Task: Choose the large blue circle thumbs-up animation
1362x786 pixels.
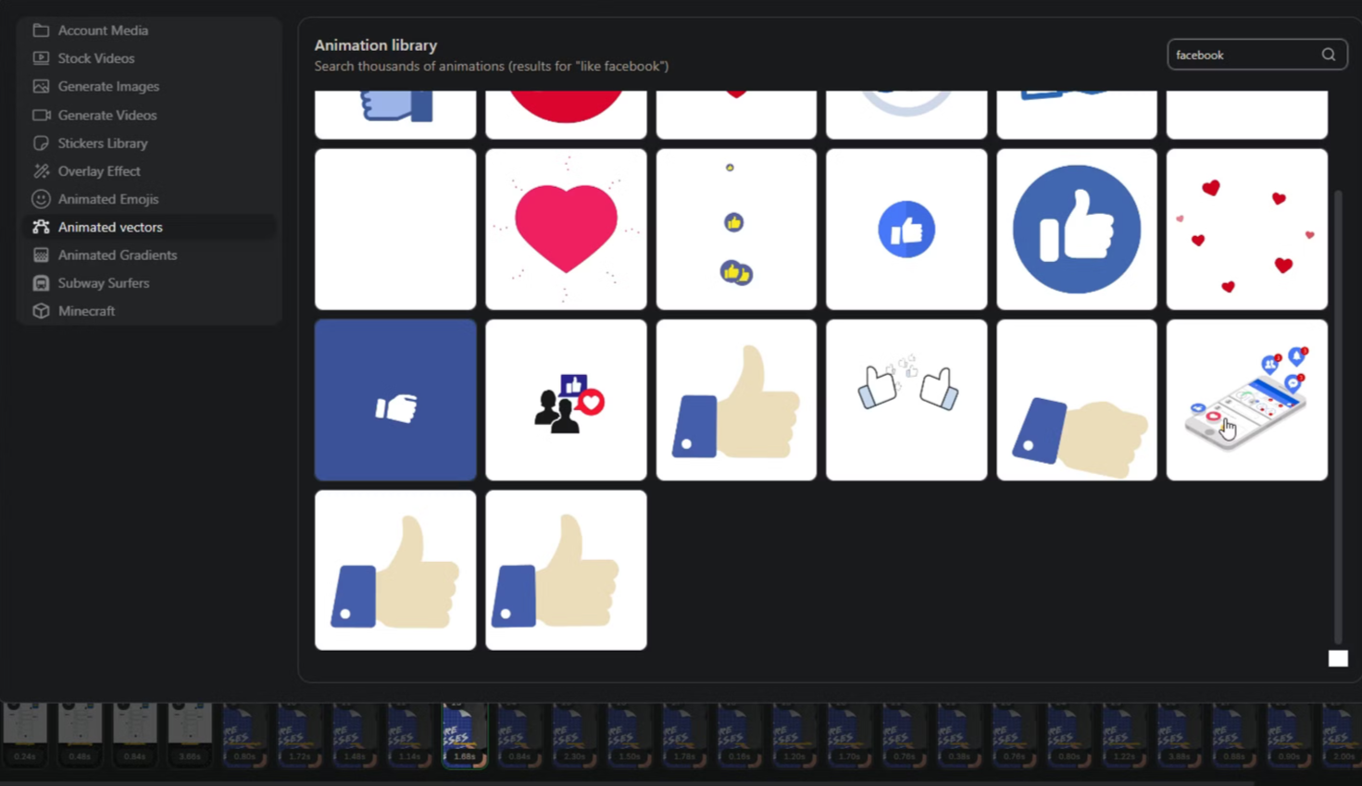Action: (1076, 230)
